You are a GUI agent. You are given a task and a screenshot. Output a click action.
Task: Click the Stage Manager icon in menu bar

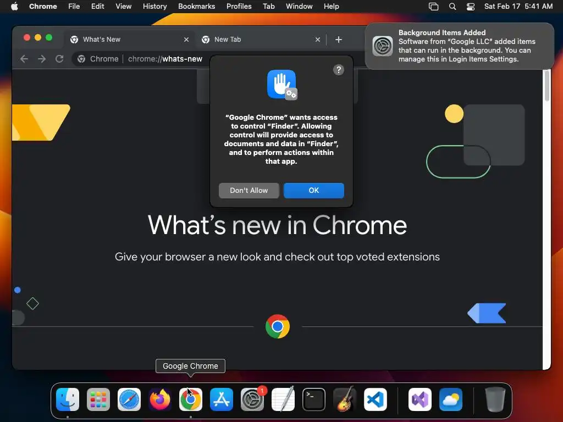click(433, 7)
